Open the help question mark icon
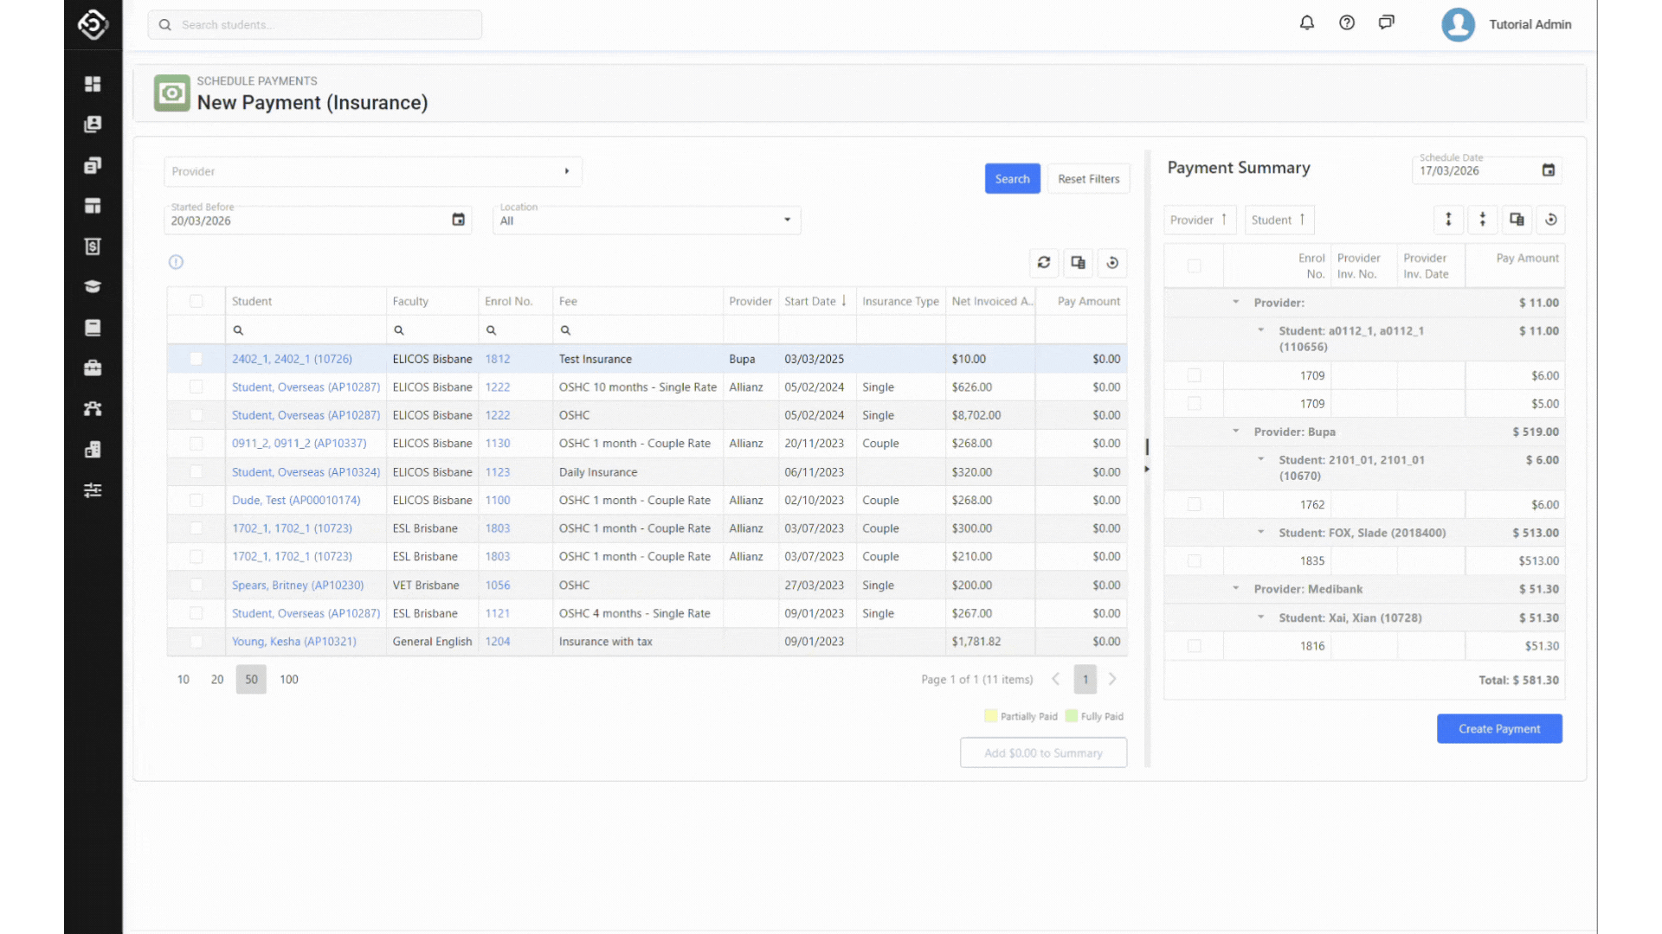 (x=1347, y=23)
